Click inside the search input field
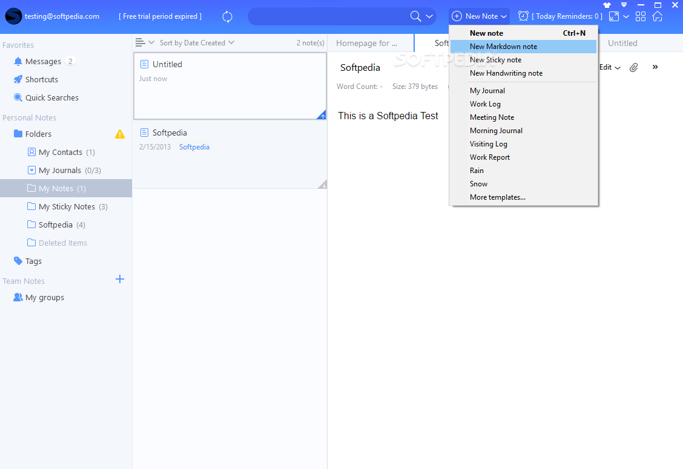 (x=329, y=16)
